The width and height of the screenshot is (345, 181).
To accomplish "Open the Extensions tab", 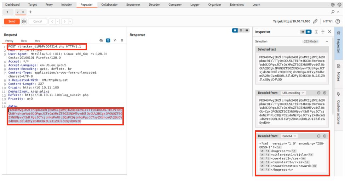I will pos(237,5).
